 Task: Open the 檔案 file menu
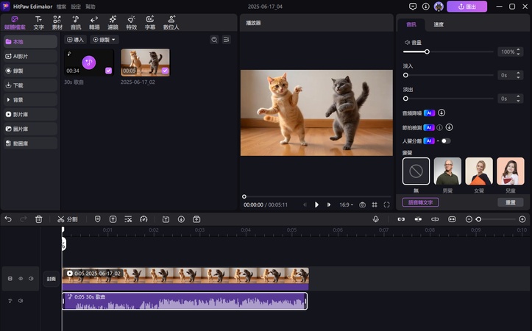point(61,7)
